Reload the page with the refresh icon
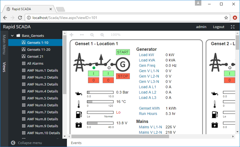Image resolution: width=240 pixels, height=147 pixels. tap(20, 18)
